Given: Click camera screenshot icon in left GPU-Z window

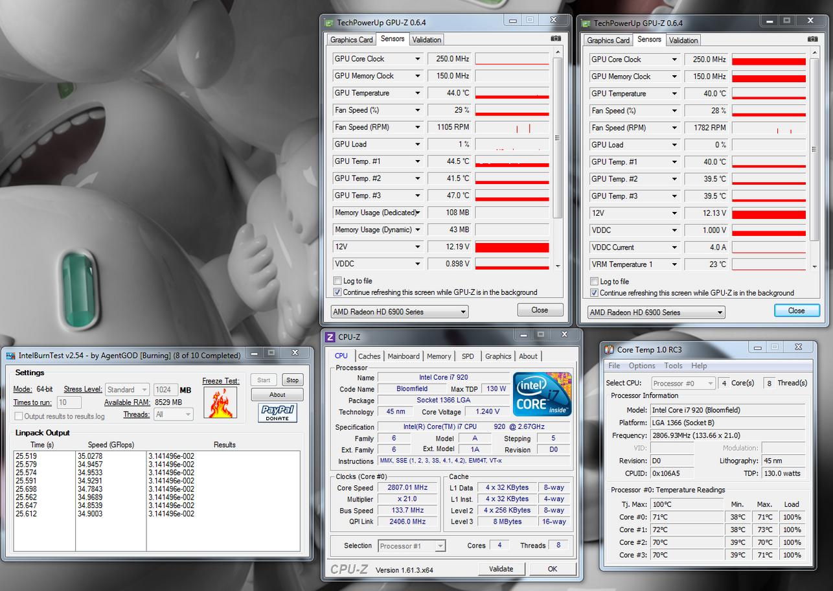Looking at the screenshot, I should 556,39.
